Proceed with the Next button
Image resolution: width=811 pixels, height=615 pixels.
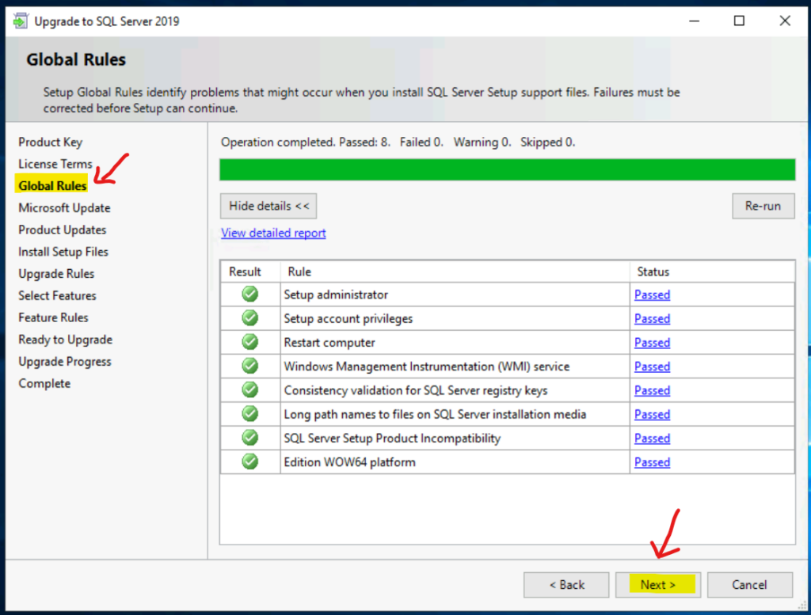point(657,585)
